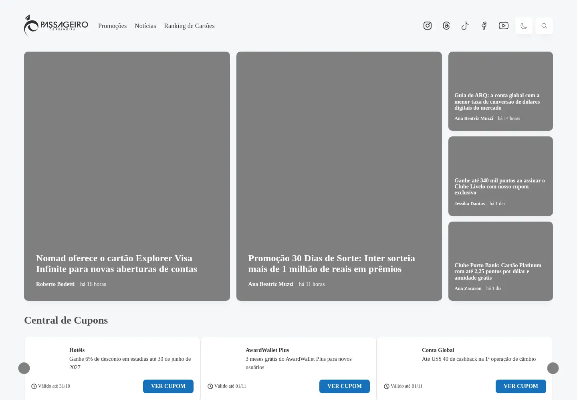Open the Clube Porto Bank Cartão Platinum article
577x400 pixels.
click(x=498, y=272)
